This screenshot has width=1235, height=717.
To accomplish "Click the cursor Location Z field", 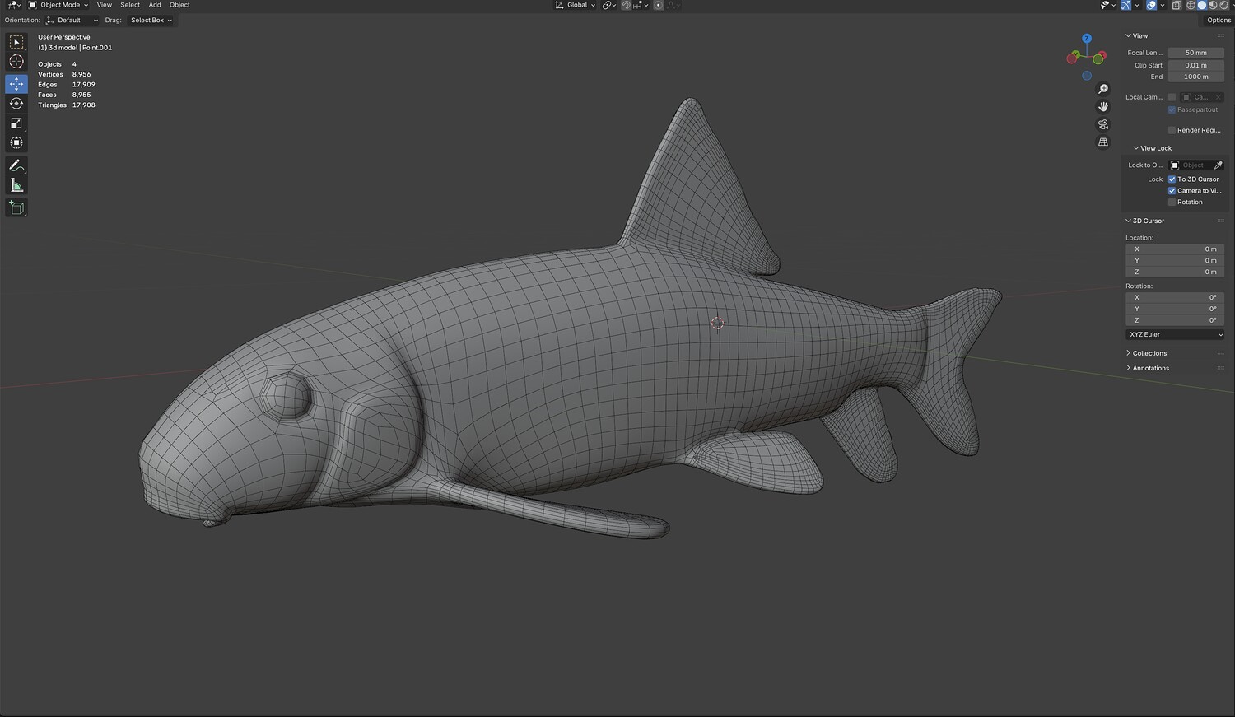I will pyautogui.click(x=1175, y=272).
